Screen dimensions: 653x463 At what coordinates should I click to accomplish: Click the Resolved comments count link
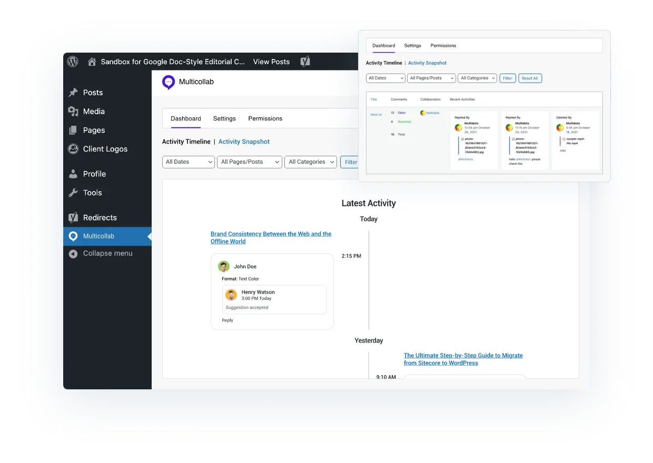click(404, 122)
